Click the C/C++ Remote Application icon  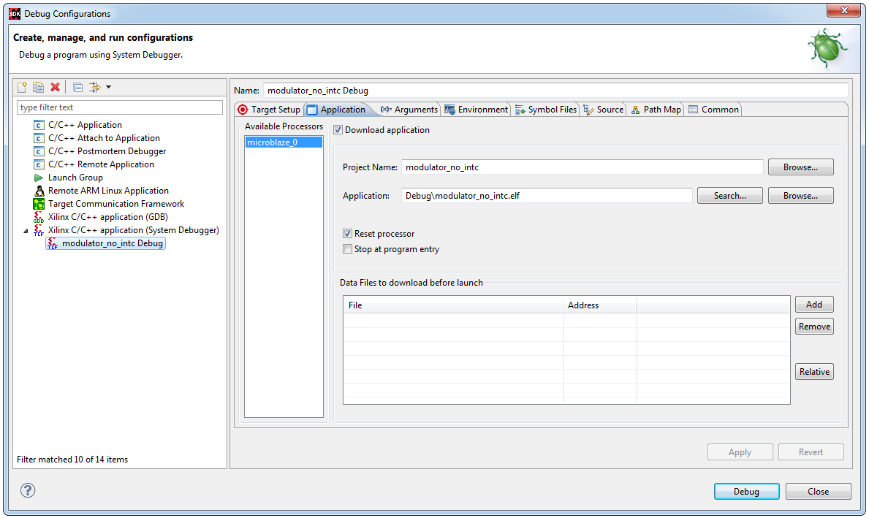[x=39, y=164]
